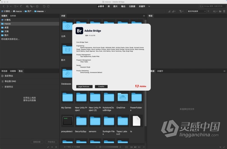Click the plus add preset icon in export panel
The height and width of the screenshot is (149, 227).
(52, 147)
